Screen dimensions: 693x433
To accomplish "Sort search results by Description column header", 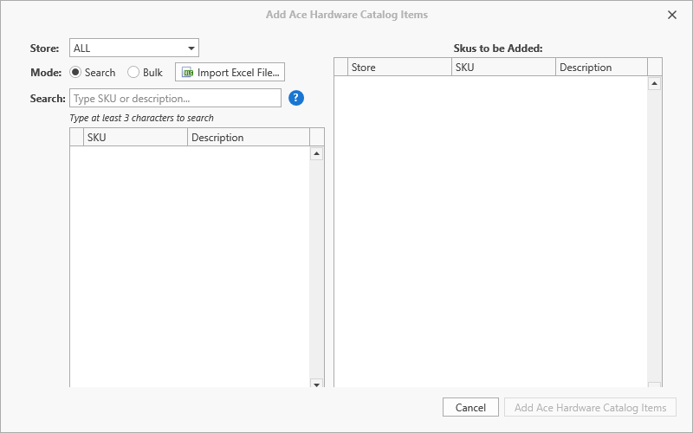I will coord(249,138).
